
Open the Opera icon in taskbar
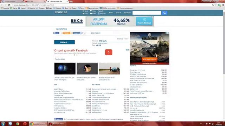pos(25,124)
